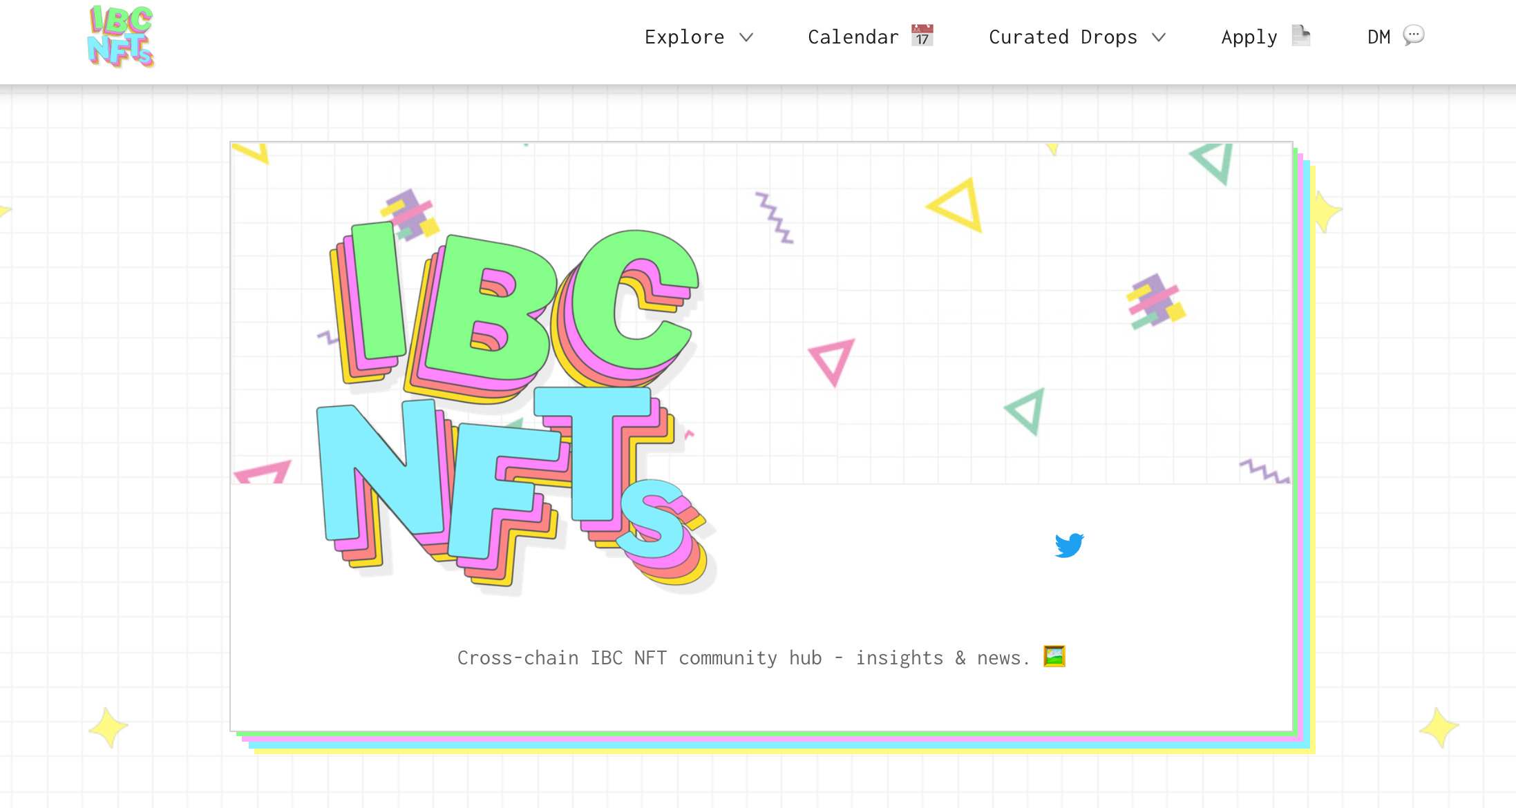
Task: Open the DM link
Action: (x=1378, y=37)
